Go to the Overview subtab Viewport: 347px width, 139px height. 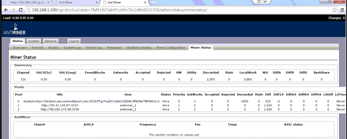coord(20,48)
